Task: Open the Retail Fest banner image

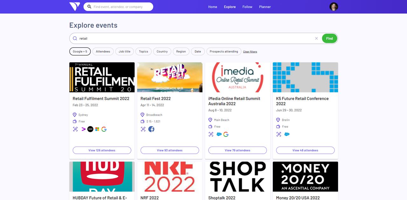Action: point(170,77)
